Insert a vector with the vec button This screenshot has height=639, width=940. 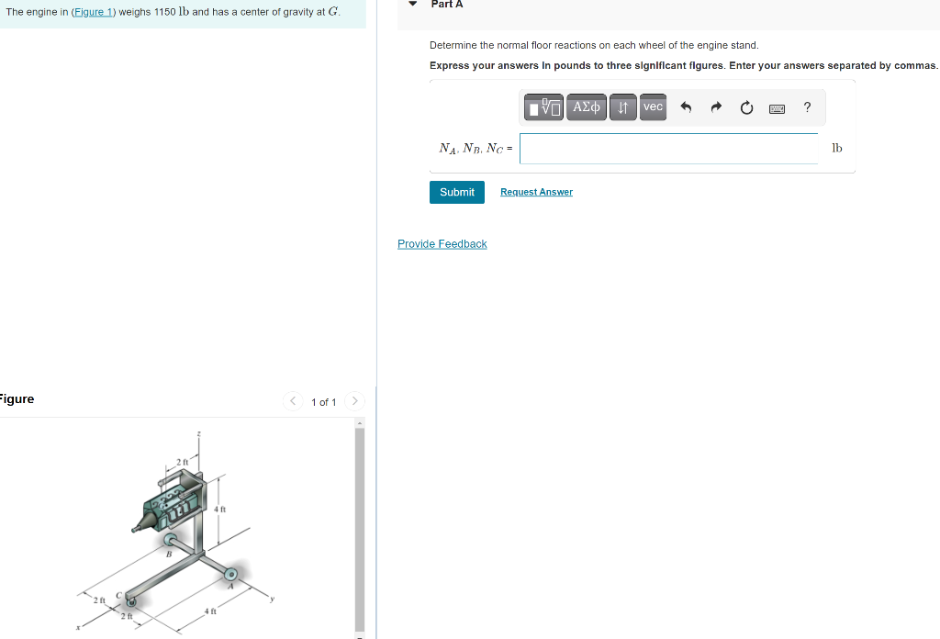pyautogui.click(x=653, y=107)
